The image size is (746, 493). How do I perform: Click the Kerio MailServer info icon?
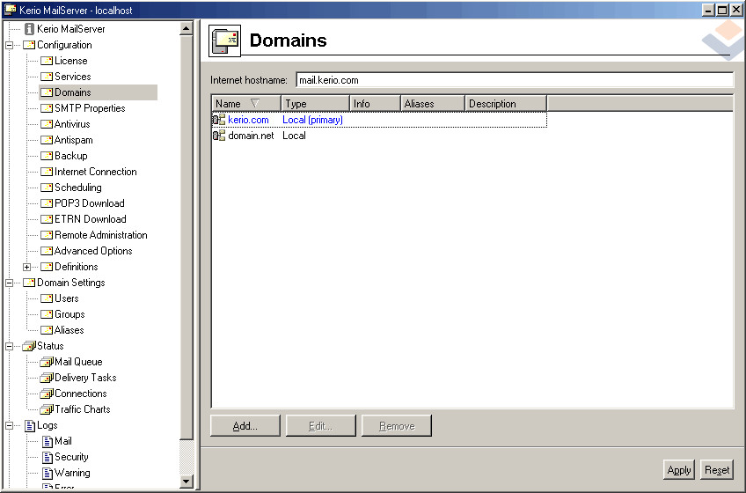pyautogui.click(x=30, y=29)
